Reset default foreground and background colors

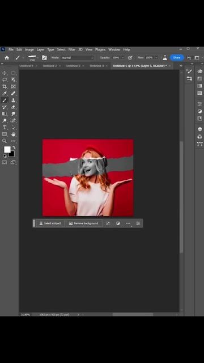(x=5, y=156)
